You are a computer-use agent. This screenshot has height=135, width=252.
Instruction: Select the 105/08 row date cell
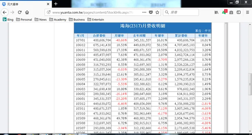[x=80, y=123]
